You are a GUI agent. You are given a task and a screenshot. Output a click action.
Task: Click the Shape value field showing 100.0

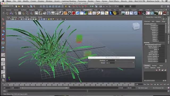110,63
